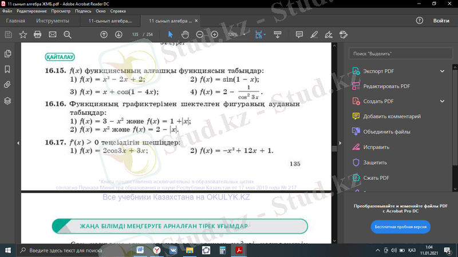Open the Редактирование menu
This screenshot has width=458, height=257.
(31, 11)
